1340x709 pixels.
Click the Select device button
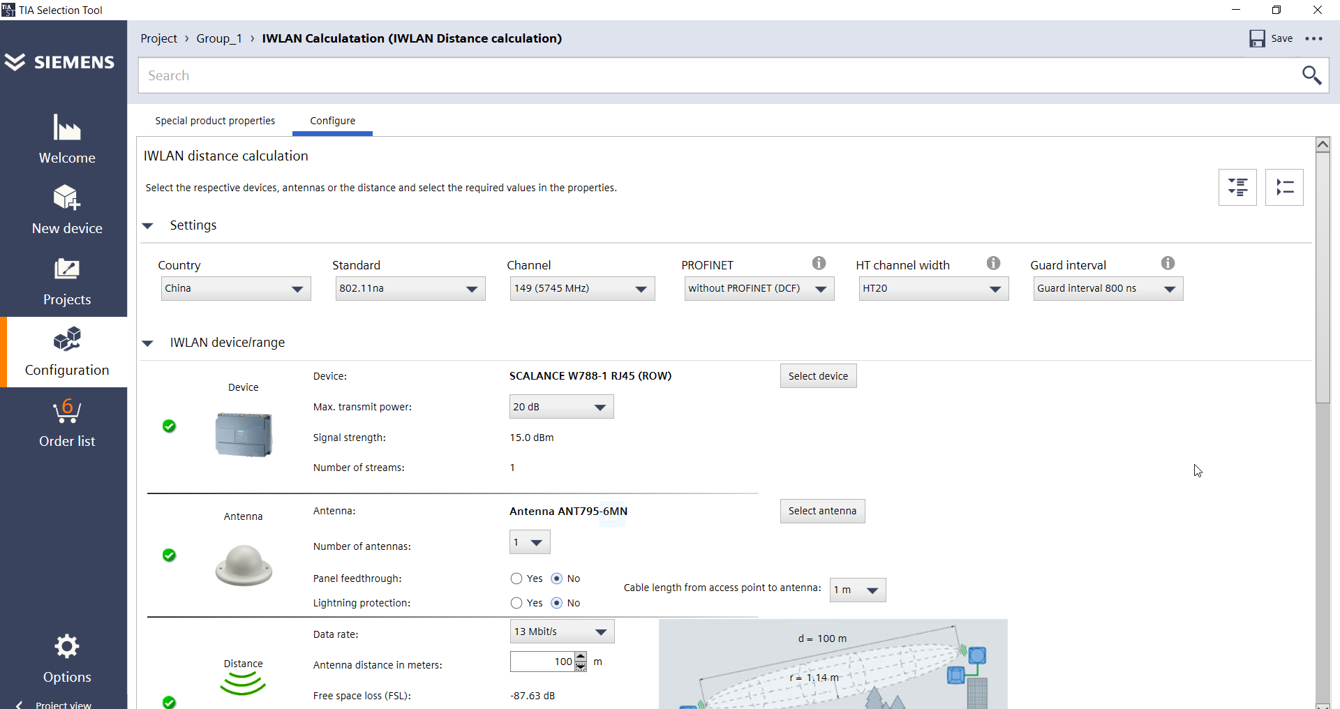818,376
